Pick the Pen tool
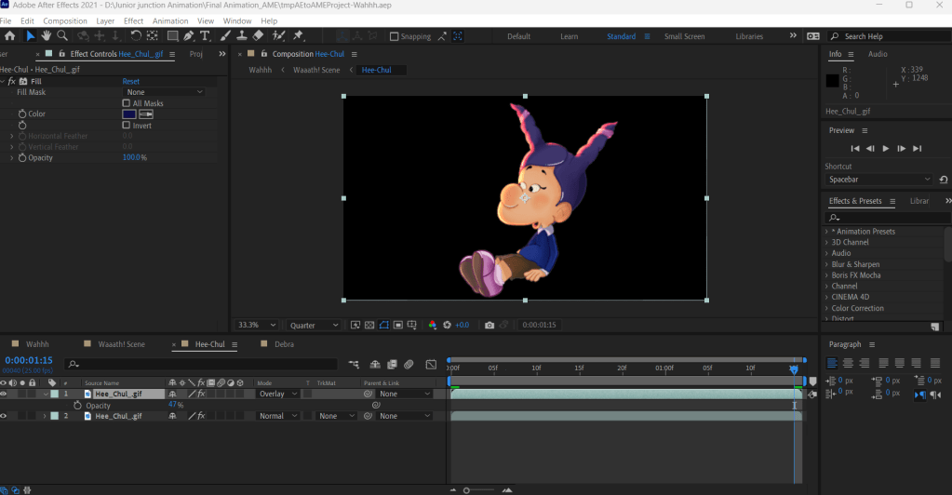This screenshot has height=495, width=952. pos(189,36)
